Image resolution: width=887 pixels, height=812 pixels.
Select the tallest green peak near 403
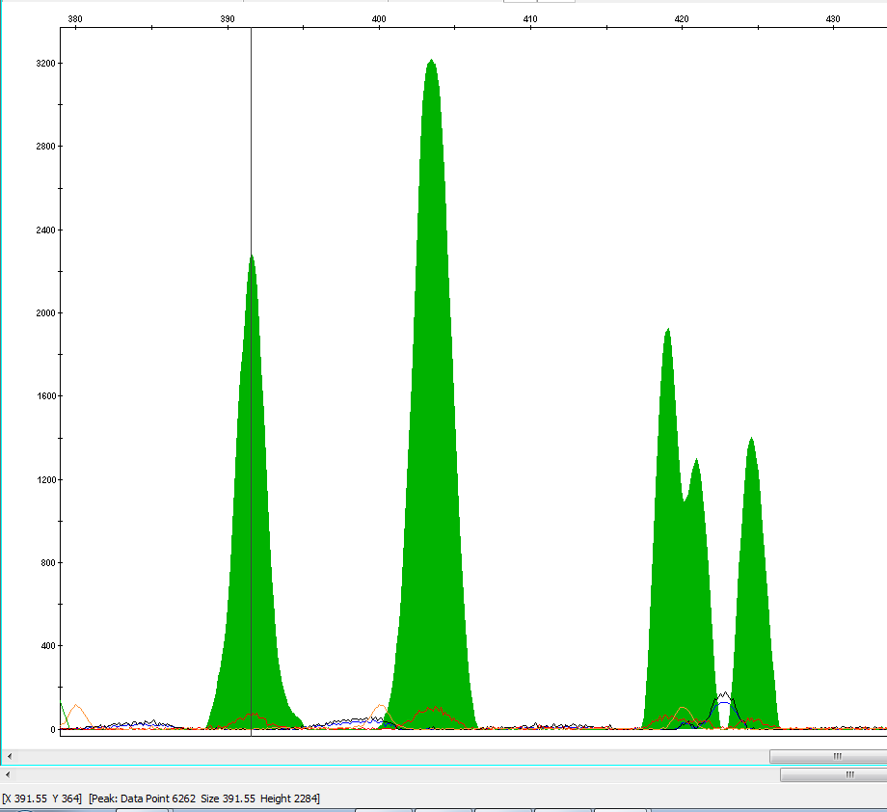[431, 386]
